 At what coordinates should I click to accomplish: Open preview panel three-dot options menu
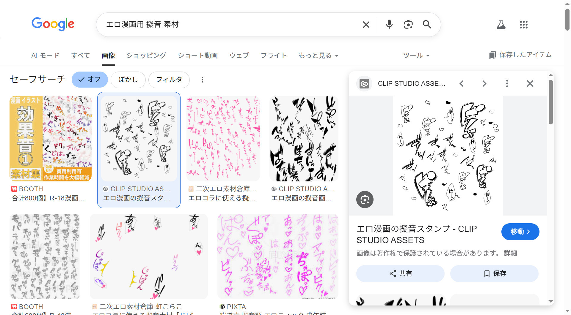point(507,84)
